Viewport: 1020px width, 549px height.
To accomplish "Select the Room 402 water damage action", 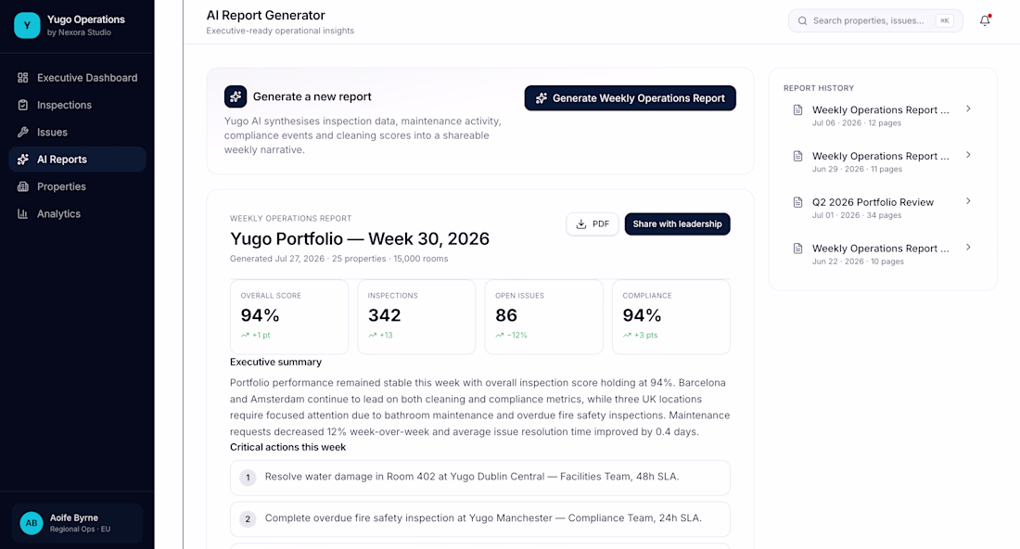I will click(480, 478).
